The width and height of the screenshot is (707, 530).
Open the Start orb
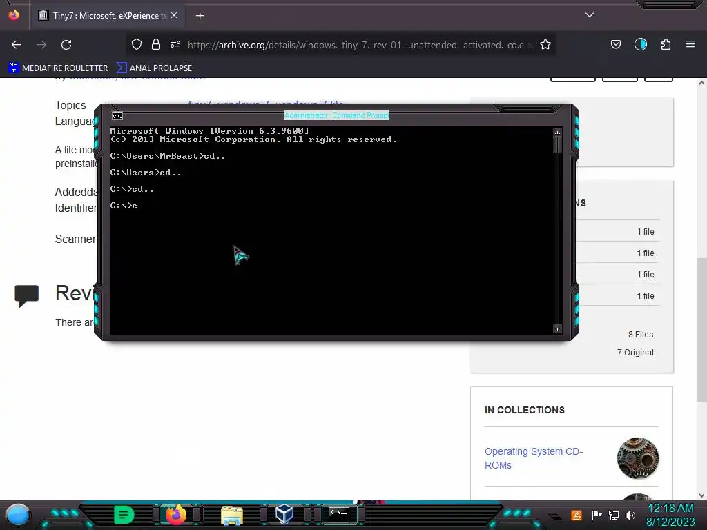[x=18, y=515]
